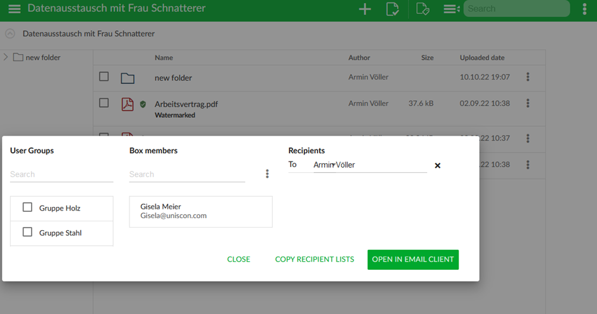Sort the file list by the Name column
This screenshot has height=314, width=597.
[164, 57]
